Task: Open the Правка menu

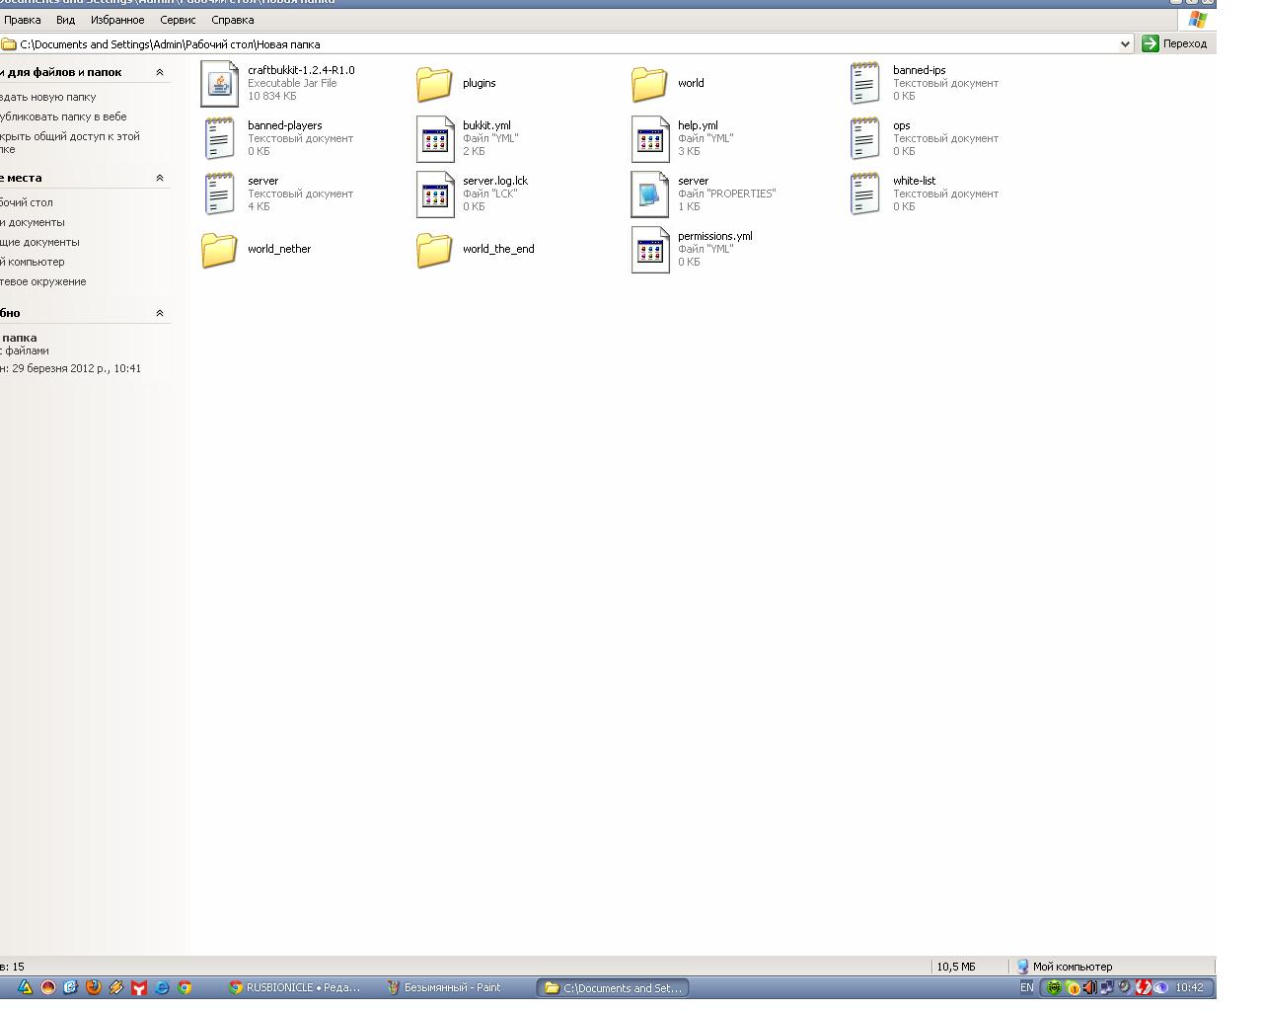Action: [23, 20]
